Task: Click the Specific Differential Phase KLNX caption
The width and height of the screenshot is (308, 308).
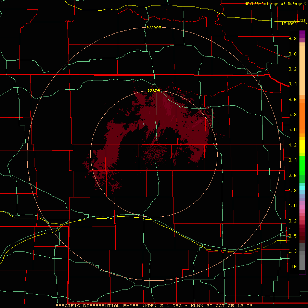Action: point(154,306)
